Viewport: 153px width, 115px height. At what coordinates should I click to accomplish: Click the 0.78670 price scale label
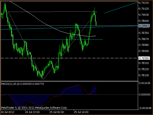click(x=144, y=39)
